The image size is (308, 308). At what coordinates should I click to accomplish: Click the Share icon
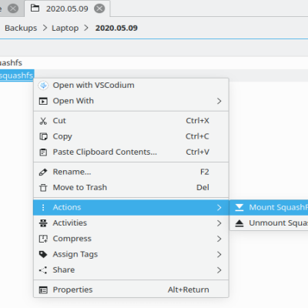pyautogui.click(x=43, y=270)
